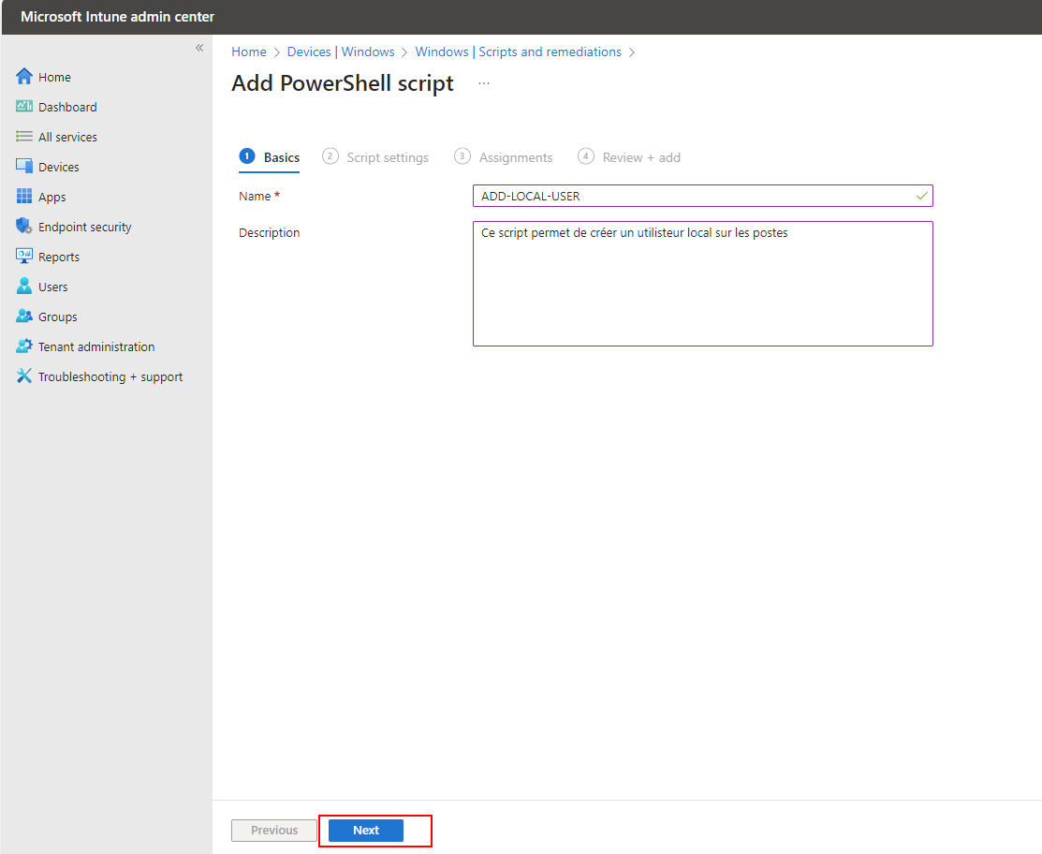Select All services label in navigation
The height and width of the screenshot is (854, 1042).
[x=67, y=137]
